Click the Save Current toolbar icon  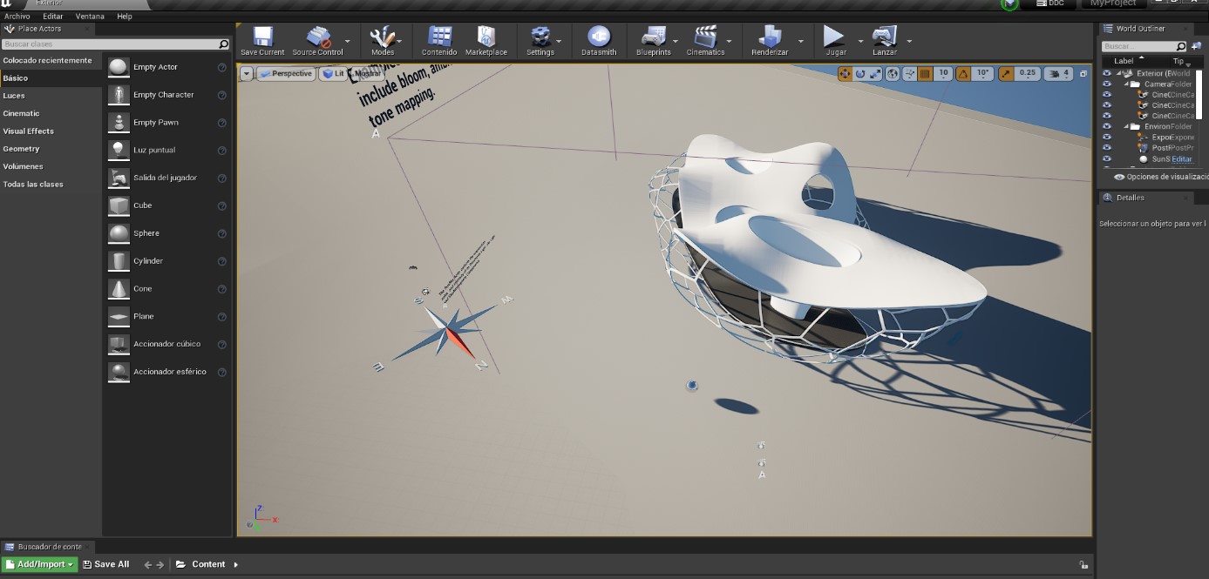pyautogui.click(x=262, y=37)
